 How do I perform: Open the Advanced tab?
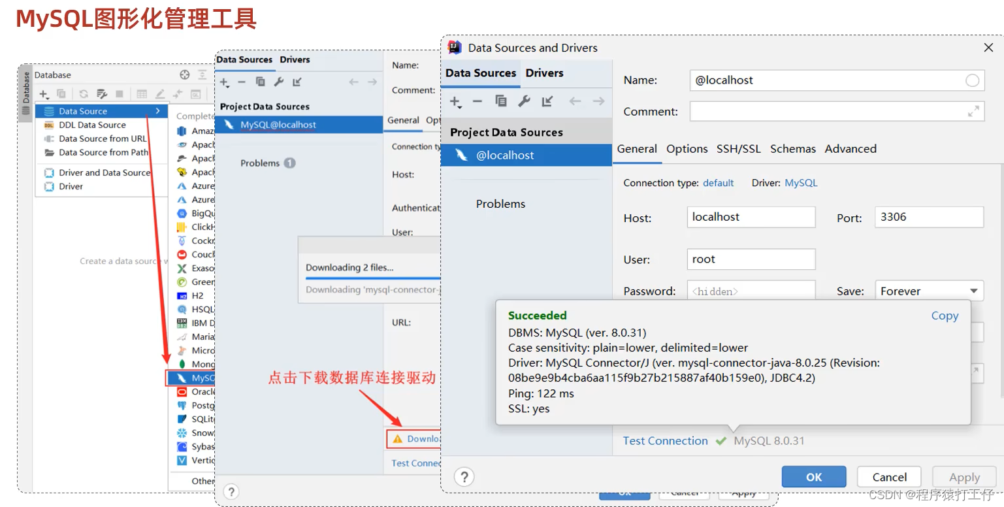[x=850, y=149]
